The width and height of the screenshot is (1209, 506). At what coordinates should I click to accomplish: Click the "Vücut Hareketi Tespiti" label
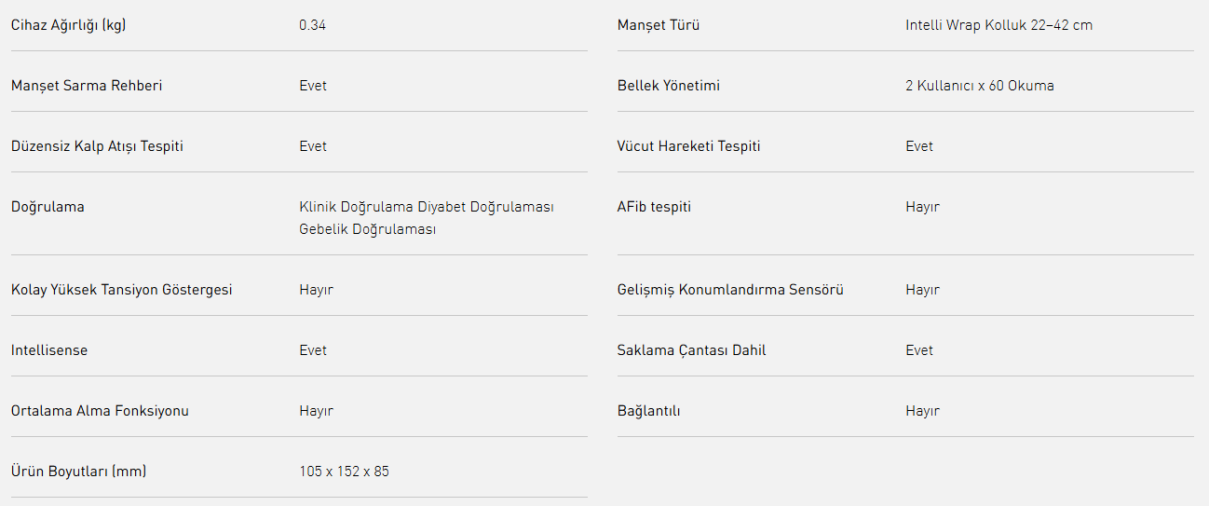pos(688,146)
